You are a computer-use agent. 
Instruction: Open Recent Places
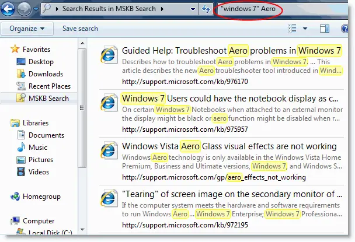click(x=50, y=86)
